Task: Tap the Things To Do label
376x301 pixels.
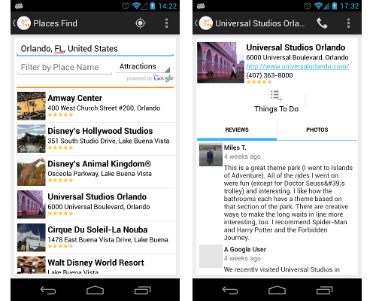Action: pyautogui.click(x=277, y=109)
